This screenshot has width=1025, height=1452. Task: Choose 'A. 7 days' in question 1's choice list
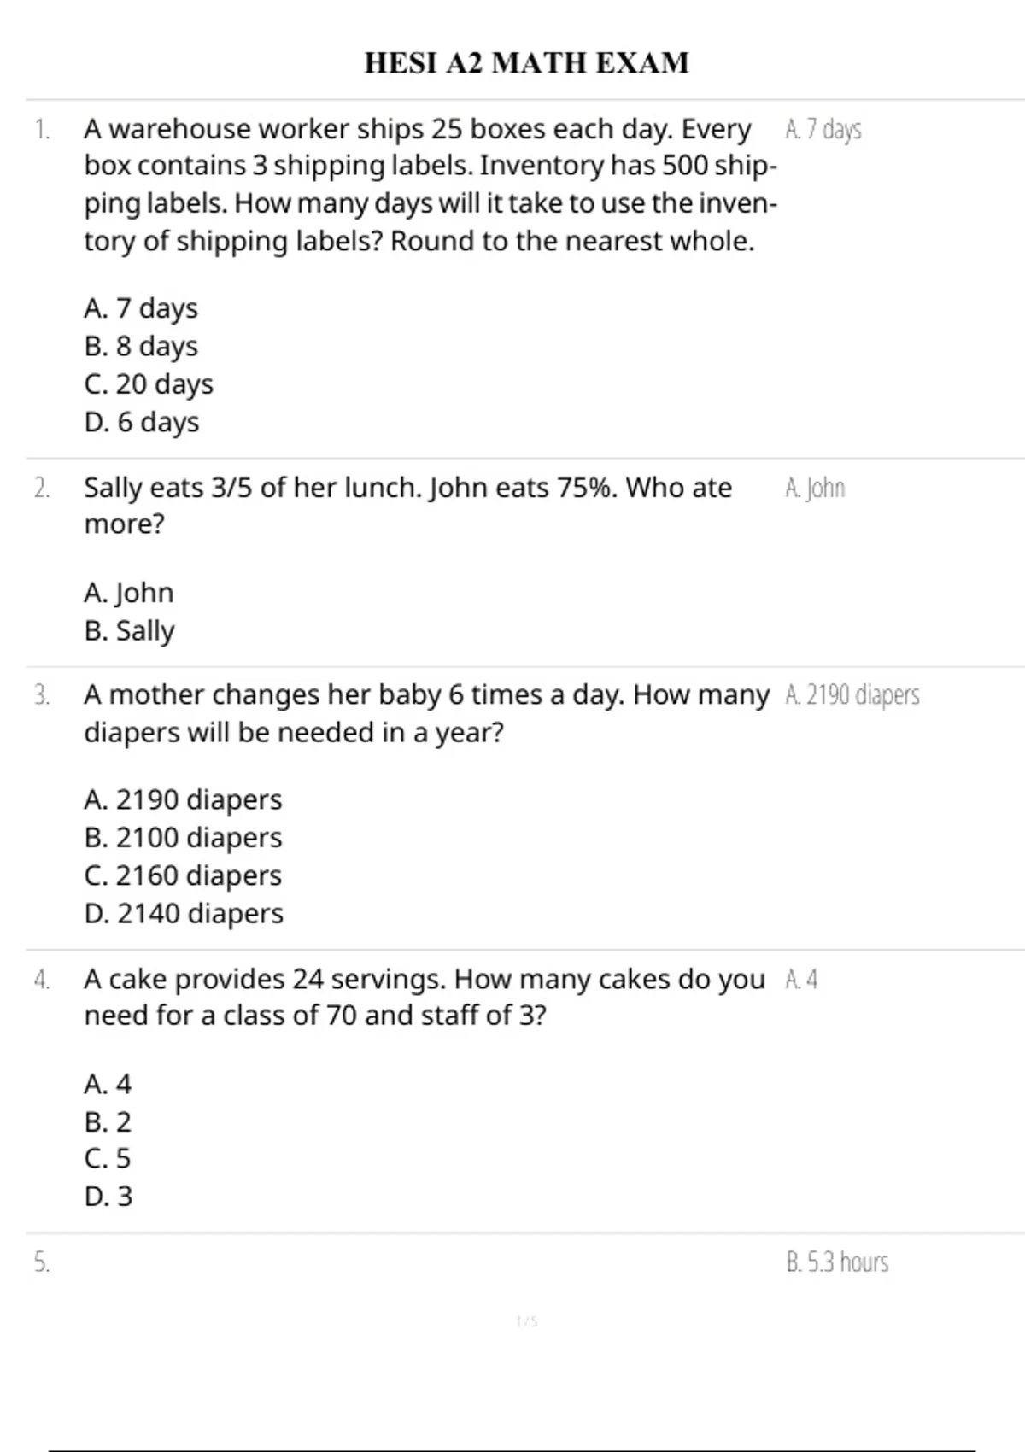(x=141, y=308)
